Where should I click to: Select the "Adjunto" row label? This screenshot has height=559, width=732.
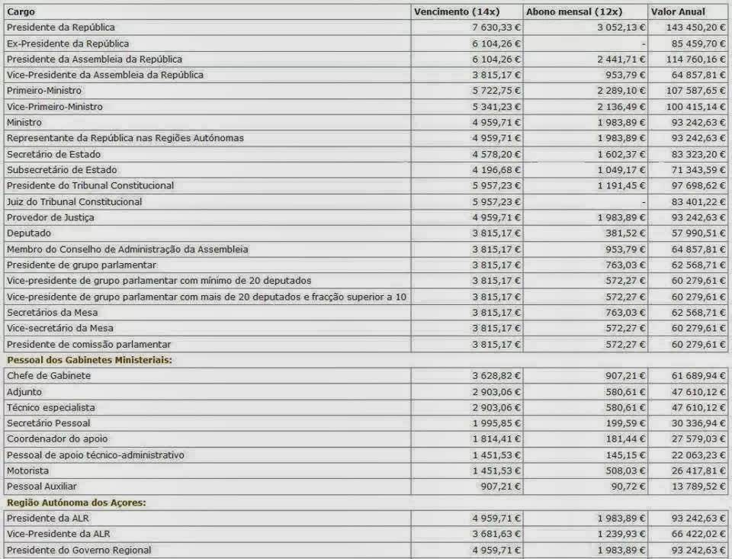[24, 392]
